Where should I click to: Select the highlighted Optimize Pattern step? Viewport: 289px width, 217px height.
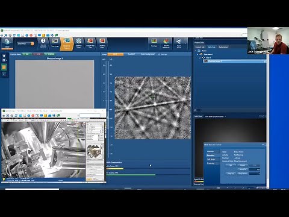pyautogui.click(x=67, y=43)
